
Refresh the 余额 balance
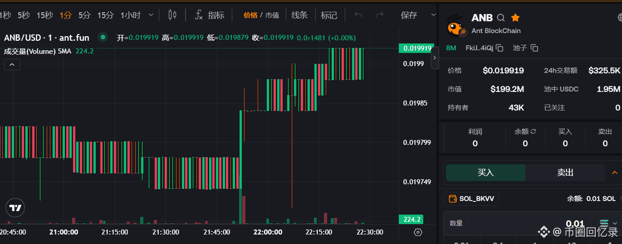pyautogui.click(x=534, y=131)
